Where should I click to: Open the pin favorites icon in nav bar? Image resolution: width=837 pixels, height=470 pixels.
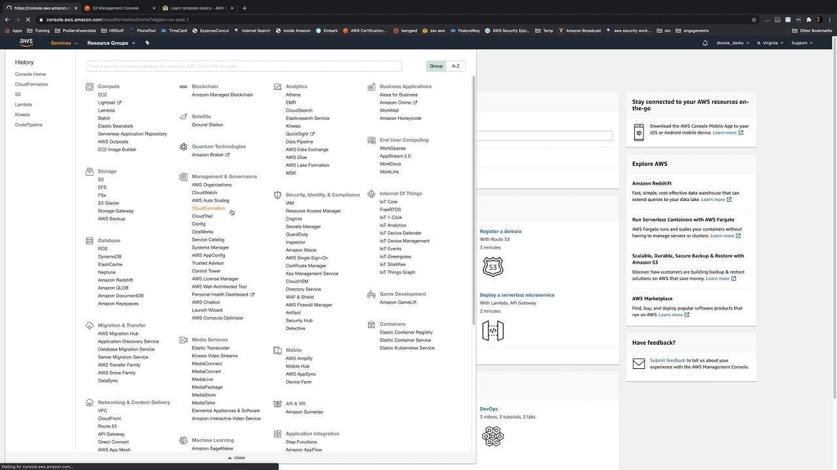click(147, 43)
